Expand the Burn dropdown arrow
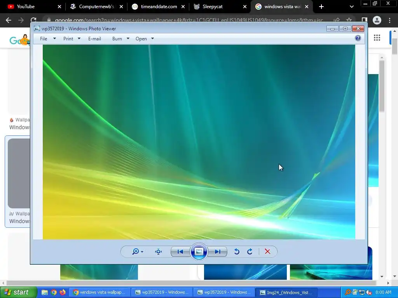The width and height of the screenshot is (398, 298). point(128,38)
